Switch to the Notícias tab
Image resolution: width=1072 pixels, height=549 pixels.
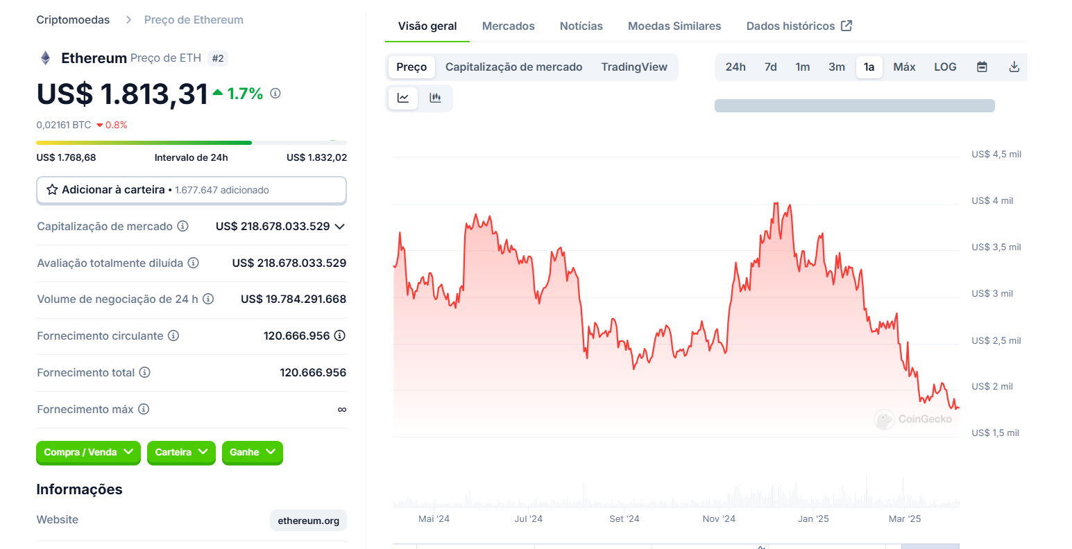click(x=581, y=26)
